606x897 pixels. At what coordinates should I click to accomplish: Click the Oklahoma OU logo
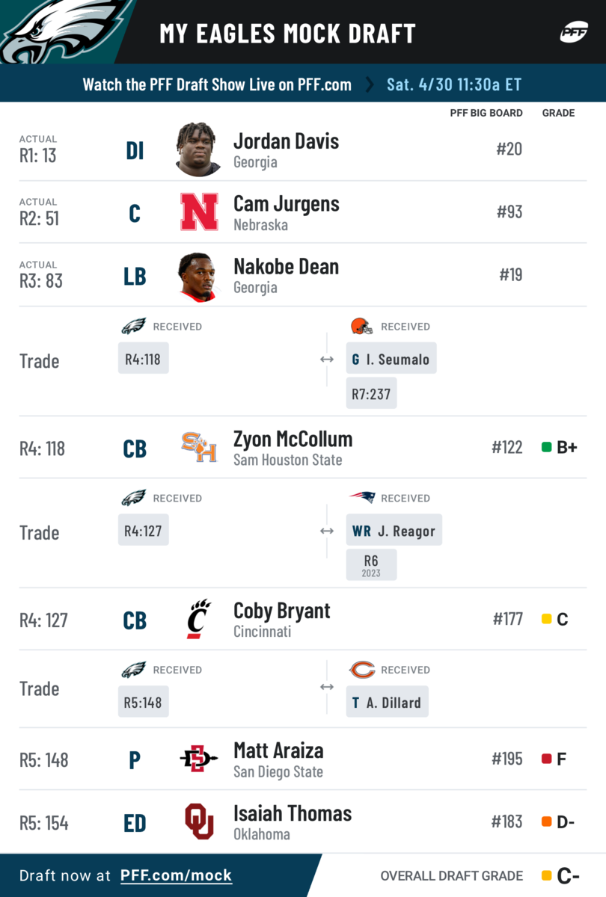(x=199, y=822)
